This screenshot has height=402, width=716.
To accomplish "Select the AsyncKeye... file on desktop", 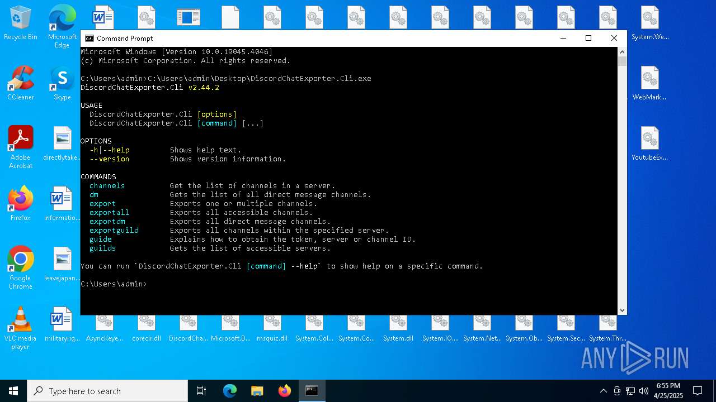I will (x=105, y=329).
